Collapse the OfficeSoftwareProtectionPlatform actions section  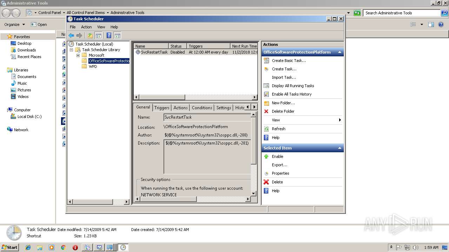pyautogui.click(x=340, y=52)
